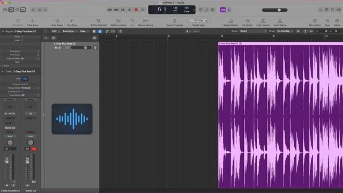
Task: Toggle the Inspector button in control bar
Action: [x=11, y=10]
